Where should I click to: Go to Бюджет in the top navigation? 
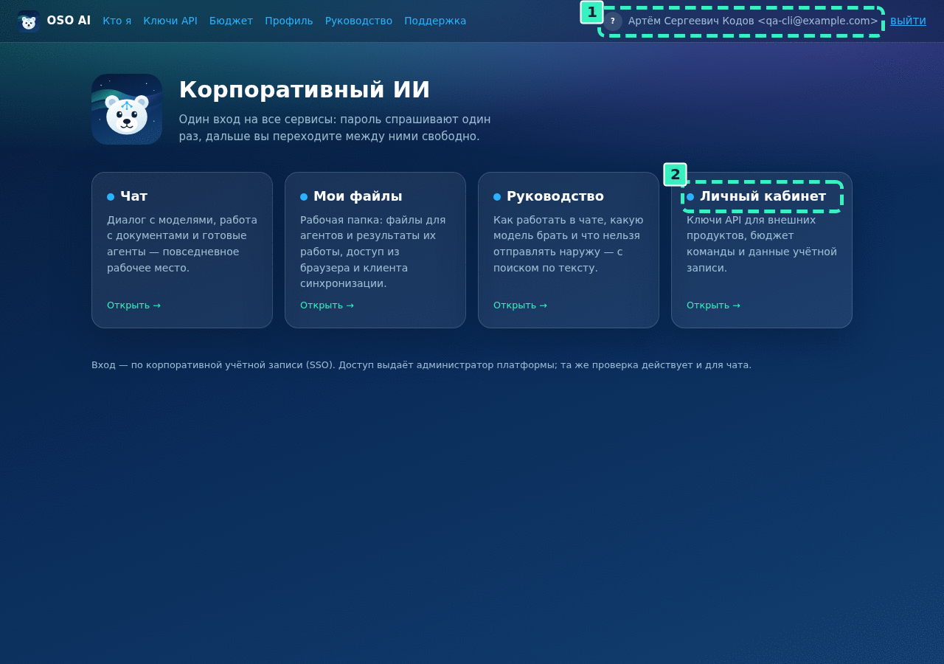coord(231,21)
